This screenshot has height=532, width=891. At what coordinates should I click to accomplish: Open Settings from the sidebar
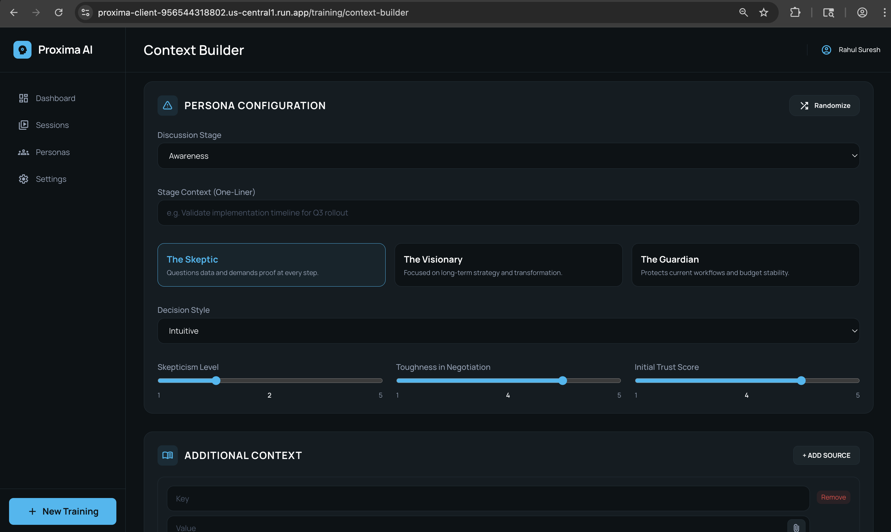51,179
